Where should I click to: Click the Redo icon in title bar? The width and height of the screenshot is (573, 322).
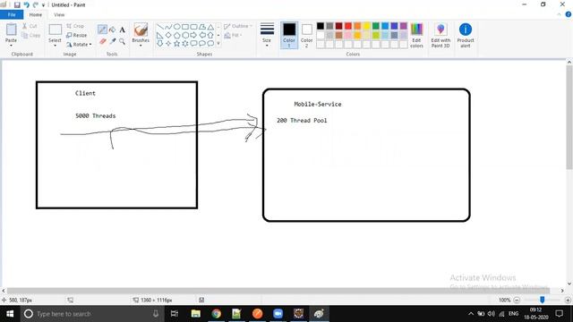[x=36, y=4]
